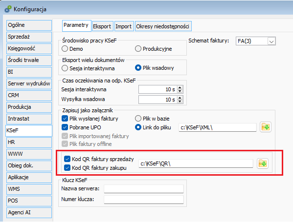Image resolution: width=293 pixels, height=222 pixels.
Task: Open the Ogólne configuration section
Action: coord(29,25)
